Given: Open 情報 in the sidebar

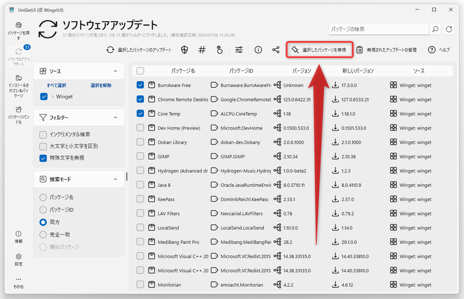Looking at the screenshot, I should coord(18,237).
